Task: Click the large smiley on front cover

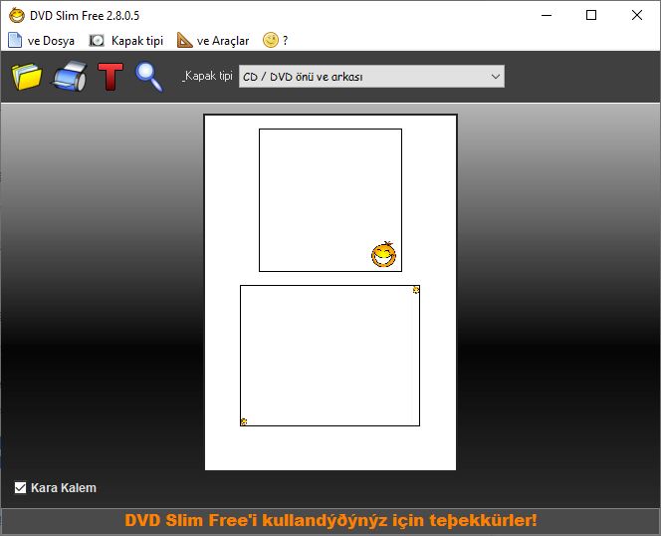Action: (383, 254)
